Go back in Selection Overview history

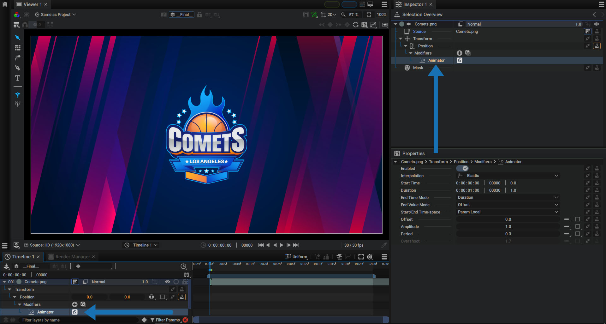[594, 15]
